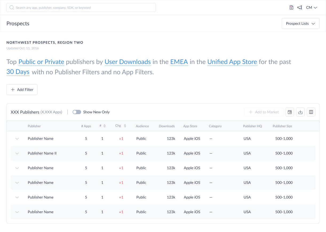Viewport: 326px width, 232px height.
Task: Focus the app and publisher search field
Action: point(81,7)
